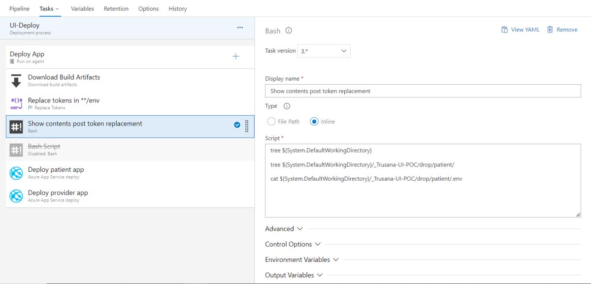Click the Bash icon of Show contents task
This screenshot has width=591, height=284.
point(16,126)
